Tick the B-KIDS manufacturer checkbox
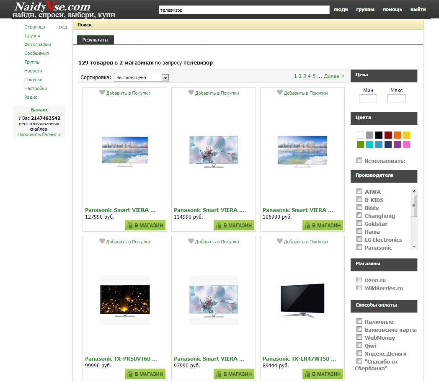The height and width of the screenshot is (382, 439). coord(359,199)
